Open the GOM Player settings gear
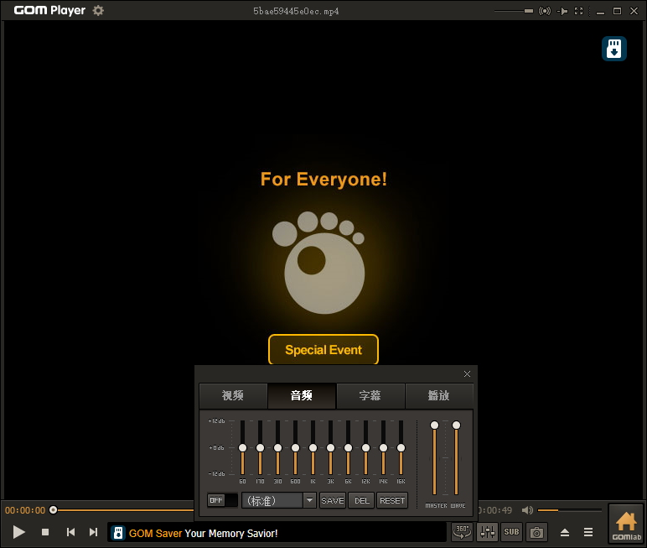Screen dimensions: 647x548 99,11
